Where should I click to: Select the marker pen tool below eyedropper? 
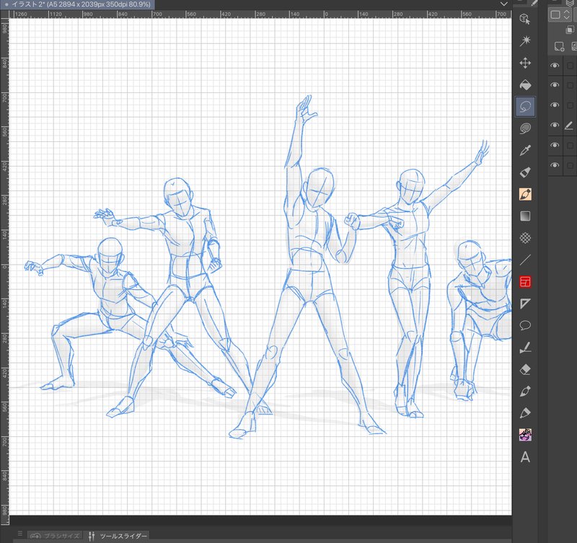point(525,172)
